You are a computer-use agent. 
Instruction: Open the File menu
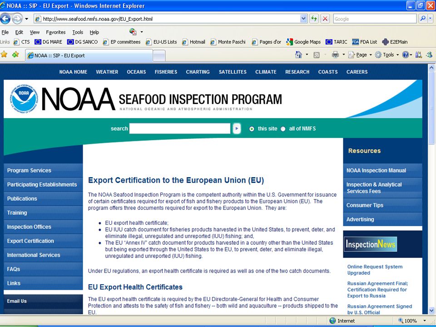pos(5,32)
